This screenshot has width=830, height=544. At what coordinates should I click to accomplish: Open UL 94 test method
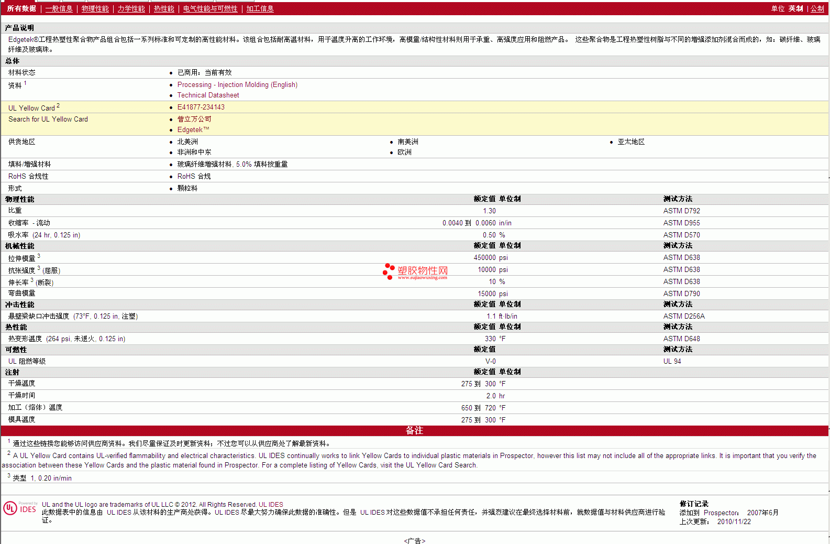tap(672, 361)
